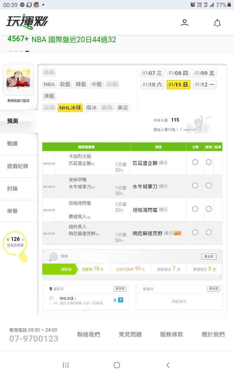Select date 01/10 六
The image size is (234, 375).
click(x=152, y=85)
